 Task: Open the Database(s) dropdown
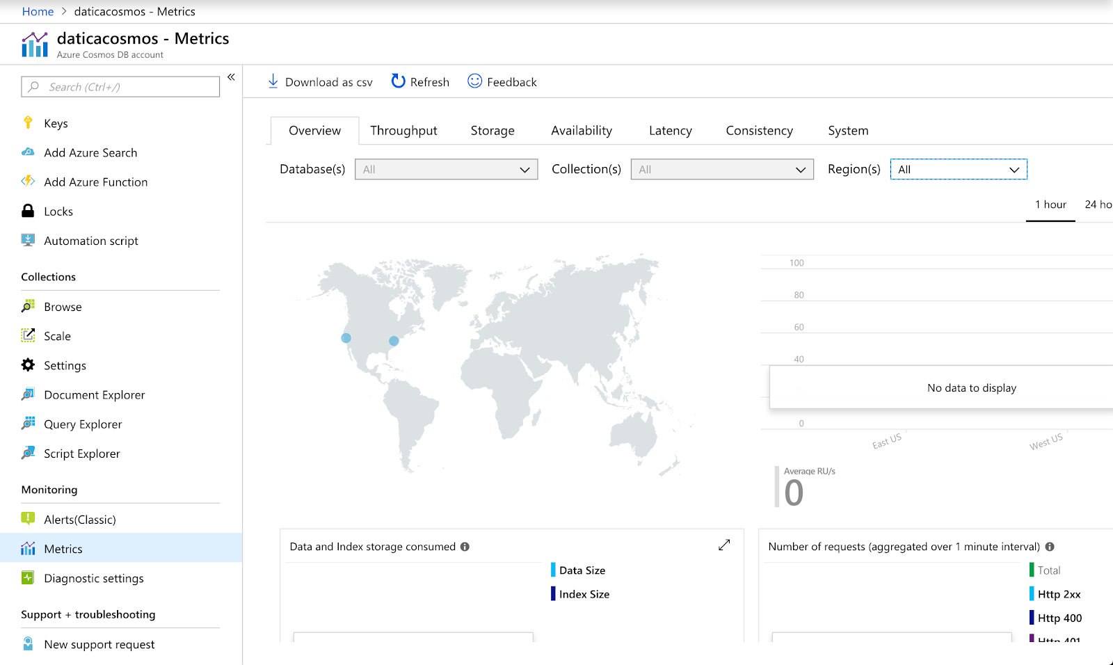(446, 169)
